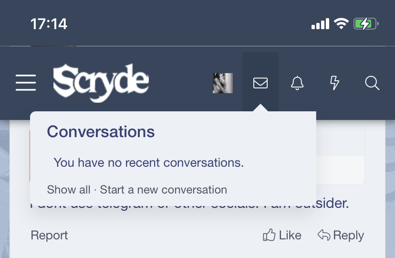Click the Show all conversations link
The height and width of the screenshot is (258, 395).
pos(68,190)
